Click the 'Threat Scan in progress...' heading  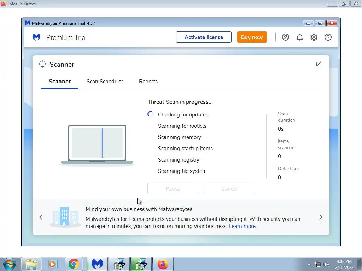click(x=180, y=102)
